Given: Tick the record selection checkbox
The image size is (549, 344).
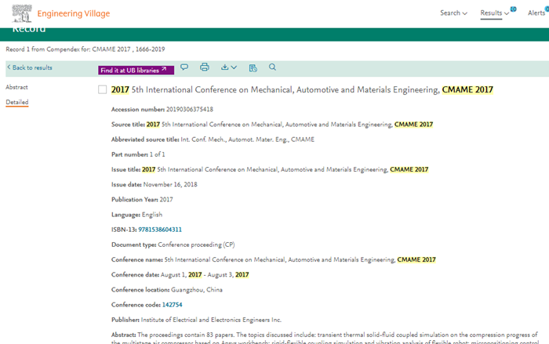Looking at the screenshot, I should tap(102, 89).
